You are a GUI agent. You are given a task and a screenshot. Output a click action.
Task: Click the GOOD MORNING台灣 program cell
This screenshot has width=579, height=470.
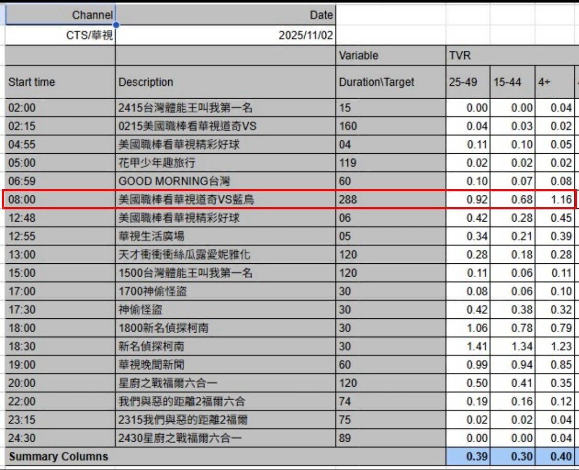pos(225,181)
